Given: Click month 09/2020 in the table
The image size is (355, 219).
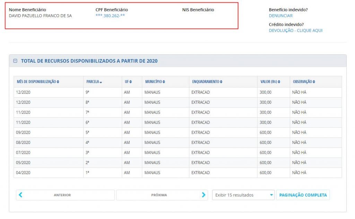Looking at the screenshot, I should point(23,133).
